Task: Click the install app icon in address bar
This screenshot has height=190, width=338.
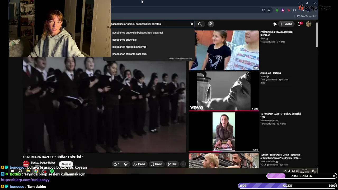Action: tap(264, 10)
